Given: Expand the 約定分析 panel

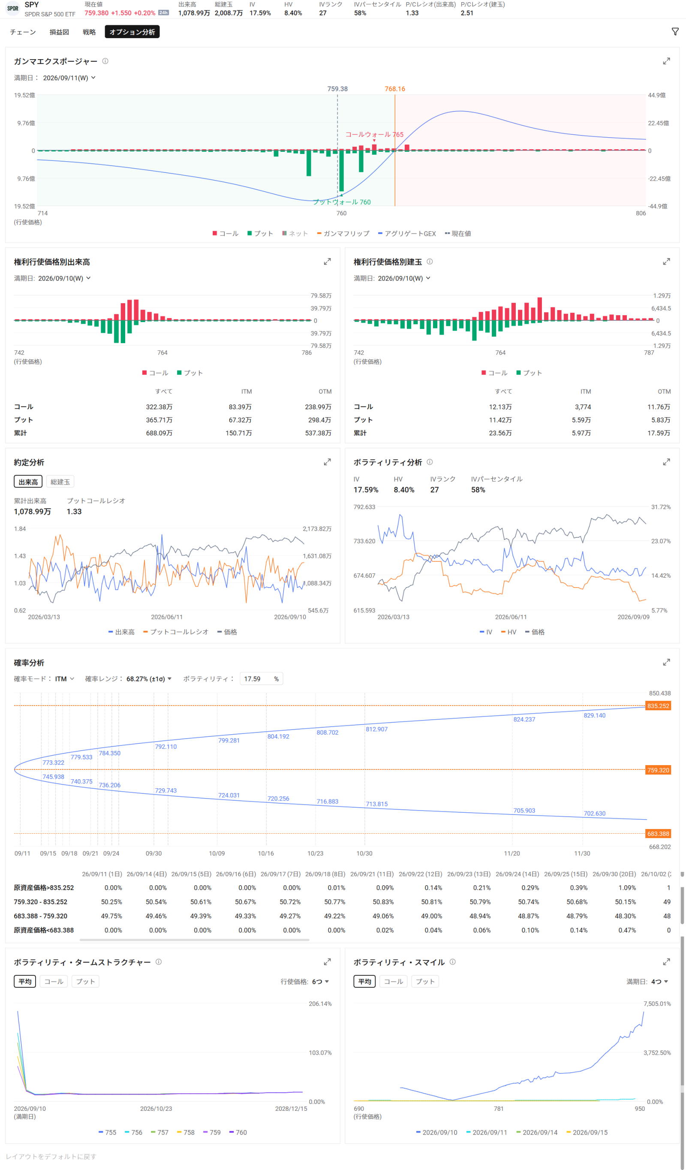Looking at the screenshot, I should point(327,462).
